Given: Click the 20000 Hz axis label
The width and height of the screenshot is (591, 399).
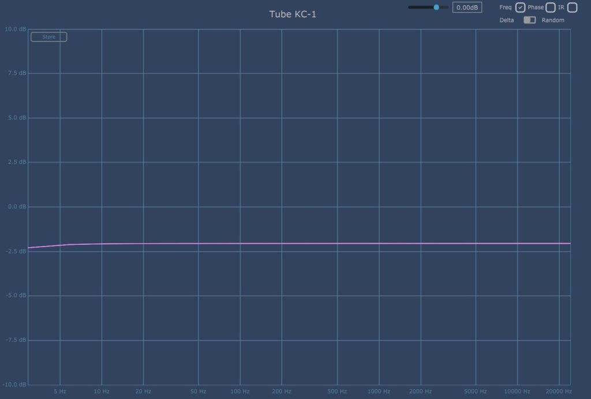Looking at the screenshot, I should pos(559,391).
